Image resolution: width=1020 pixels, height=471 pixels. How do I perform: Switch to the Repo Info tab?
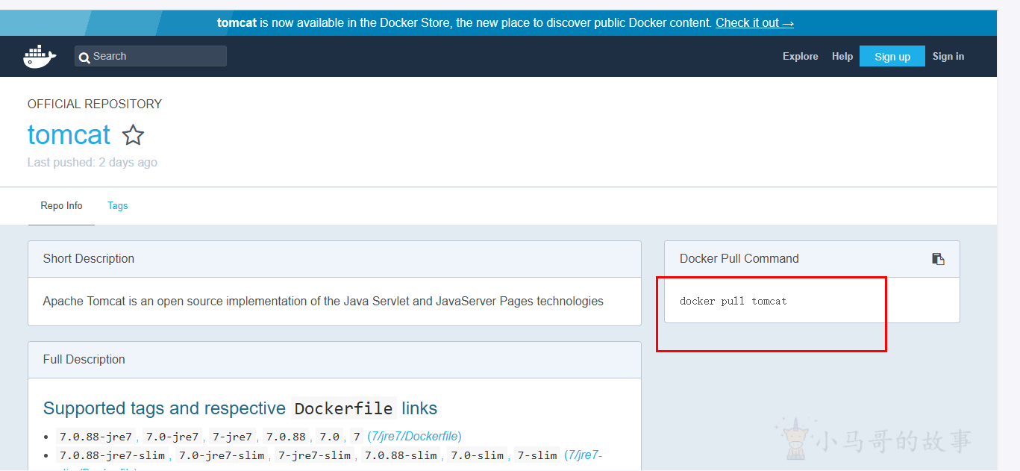(x=62, y=205)
